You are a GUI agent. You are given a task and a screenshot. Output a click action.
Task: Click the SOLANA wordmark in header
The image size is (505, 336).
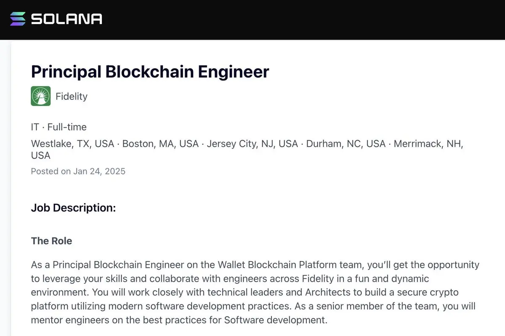point(66,19)
